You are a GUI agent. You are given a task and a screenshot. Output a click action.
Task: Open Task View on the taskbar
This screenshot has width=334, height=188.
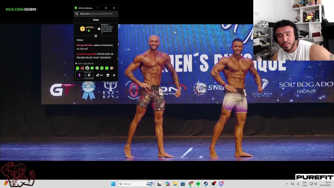tap(159, 184)
